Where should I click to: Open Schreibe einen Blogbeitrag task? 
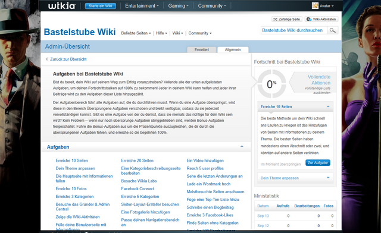tap(210, 207)
